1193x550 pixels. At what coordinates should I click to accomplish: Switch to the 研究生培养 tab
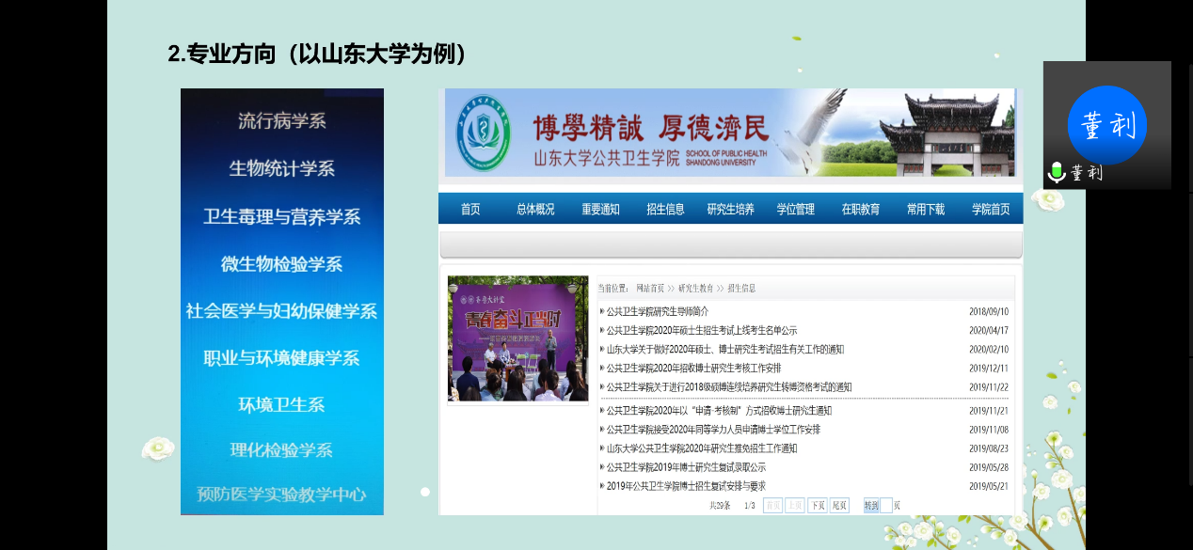(x=731, y=210)
